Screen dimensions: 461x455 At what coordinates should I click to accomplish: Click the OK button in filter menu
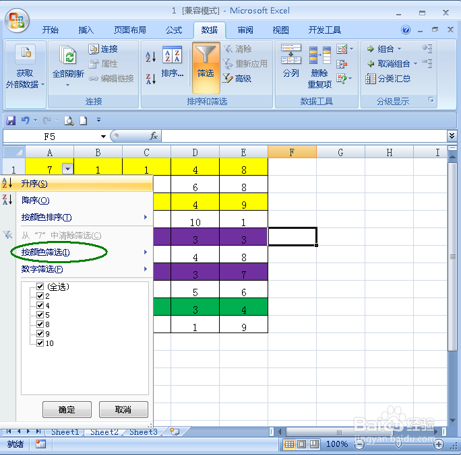67,409
